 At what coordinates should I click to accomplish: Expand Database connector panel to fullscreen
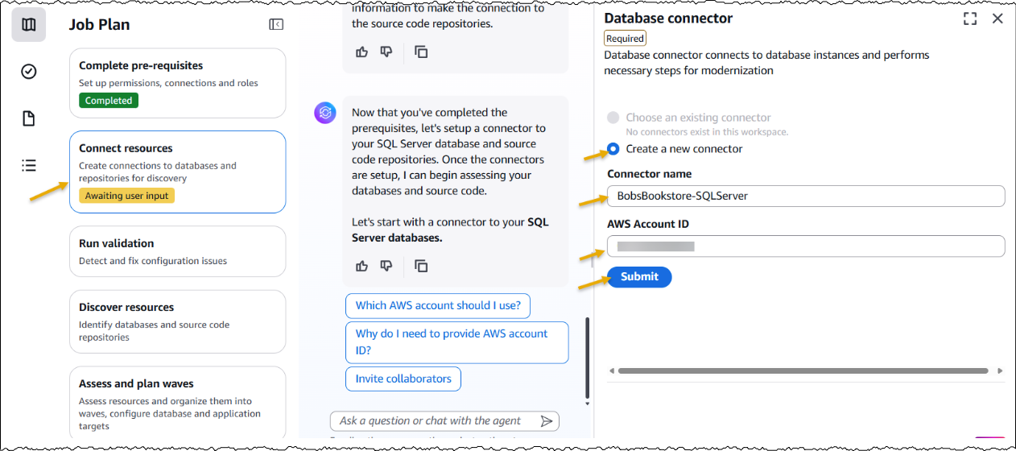point(970,19)
